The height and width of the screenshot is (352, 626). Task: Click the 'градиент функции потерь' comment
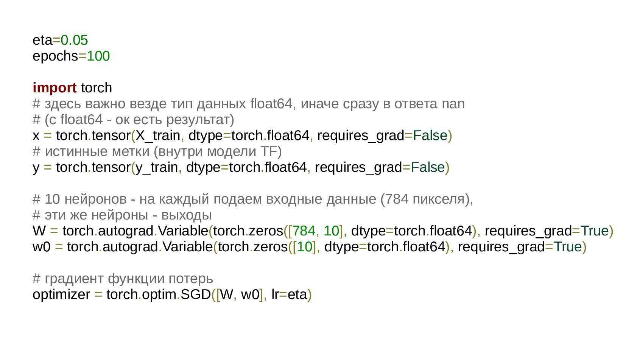[123, 279]
